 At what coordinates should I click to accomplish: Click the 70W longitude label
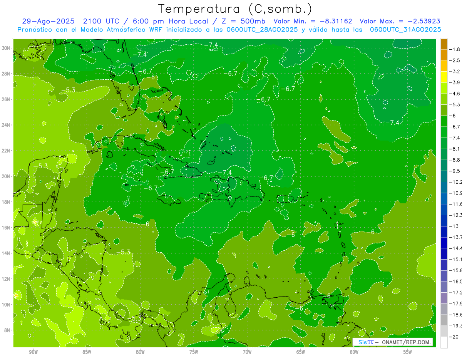247,352
